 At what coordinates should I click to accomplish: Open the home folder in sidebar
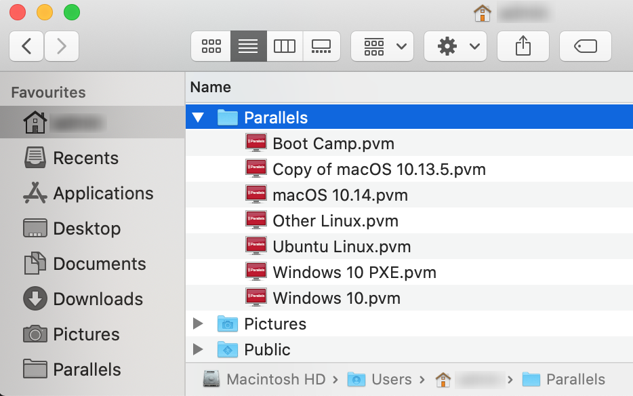[92, 123]
